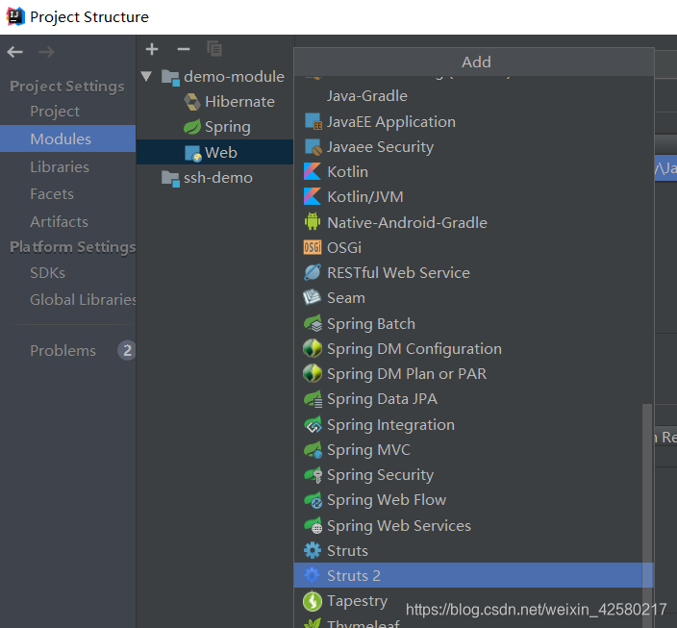677x628 pixels.
Task: Click the ssh-demo module folder icon
Action: (x=170, y=178)
